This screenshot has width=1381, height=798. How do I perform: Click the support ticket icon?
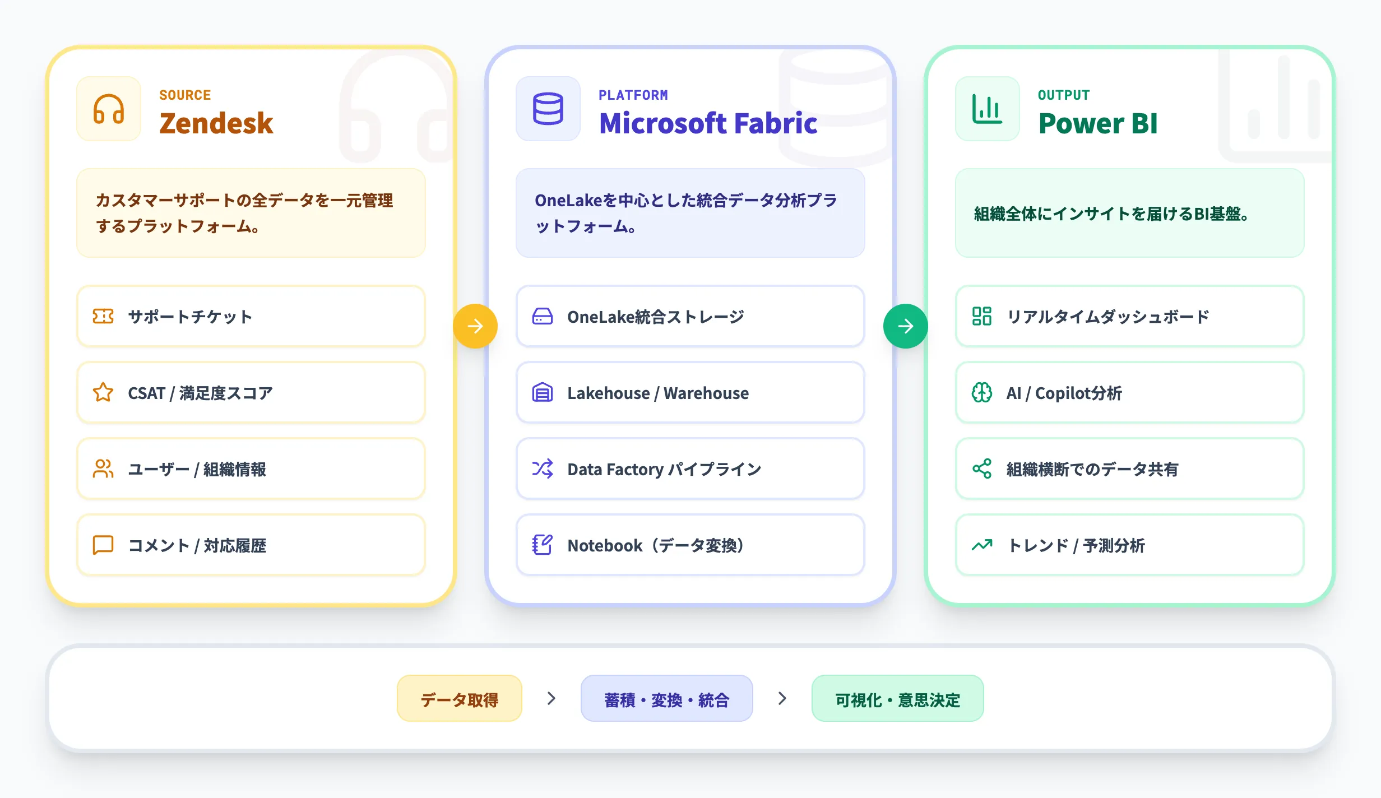pyautogui.click(x=103, y=316)
